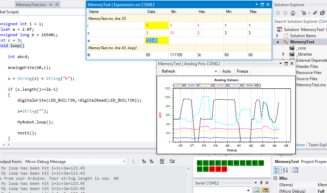Viewport: 327px width, 193px height.
Task: Open the Refresh dropdown in Analog Pins window
Action: 216,71
